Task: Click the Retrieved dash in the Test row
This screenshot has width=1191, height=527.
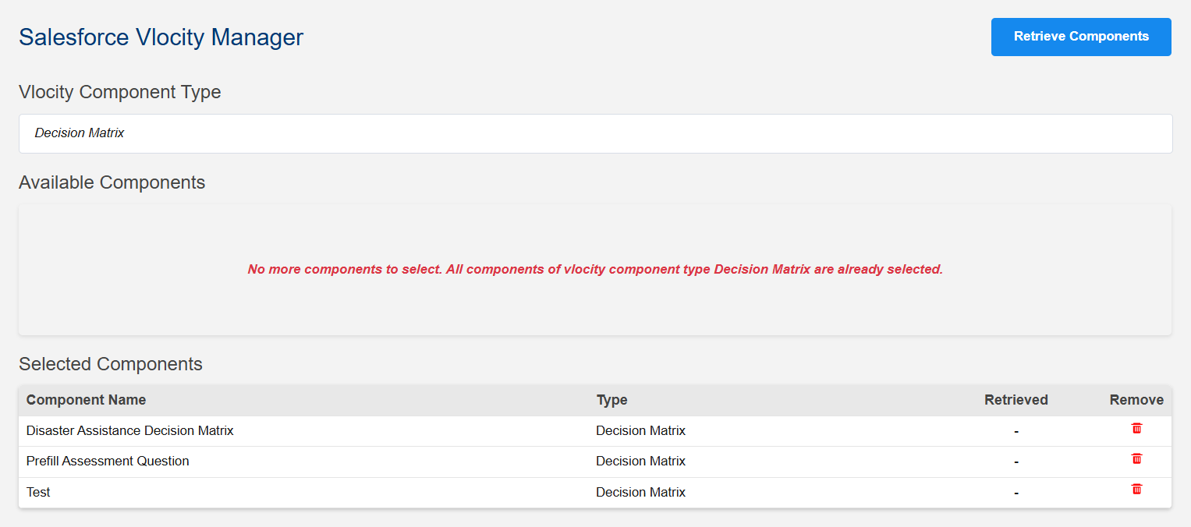Action: (x=1016, y=493)
